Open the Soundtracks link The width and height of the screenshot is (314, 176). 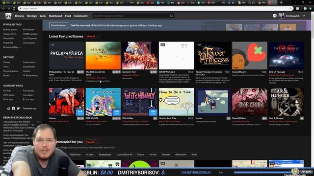pos(29,66)
